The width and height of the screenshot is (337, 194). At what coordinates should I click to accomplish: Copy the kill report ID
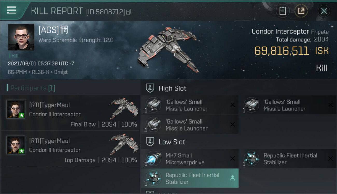click(x=129, y=12)
